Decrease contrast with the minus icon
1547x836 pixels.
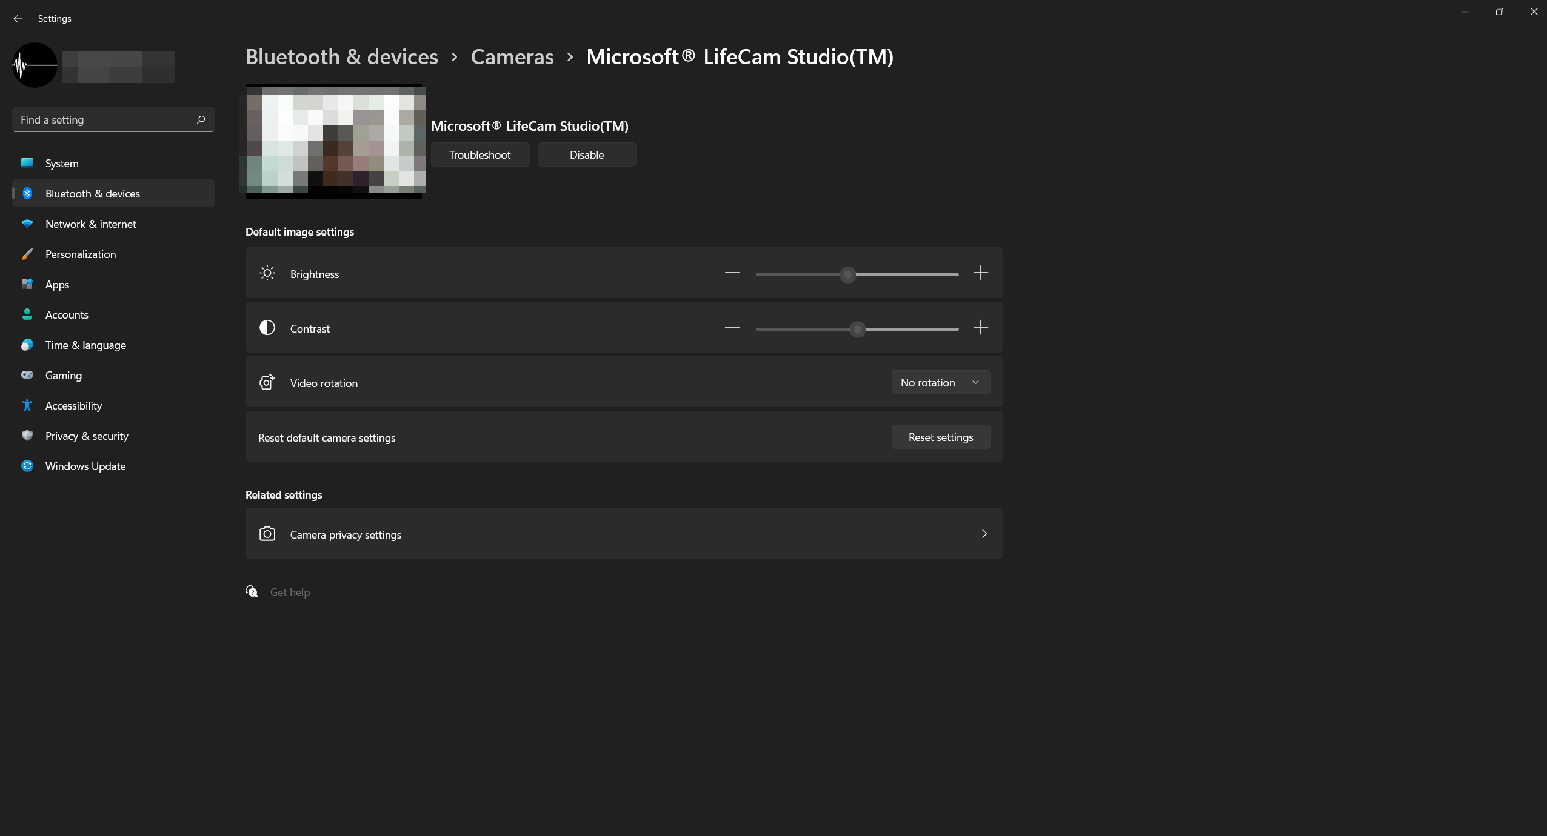click(x=732, y=328)
